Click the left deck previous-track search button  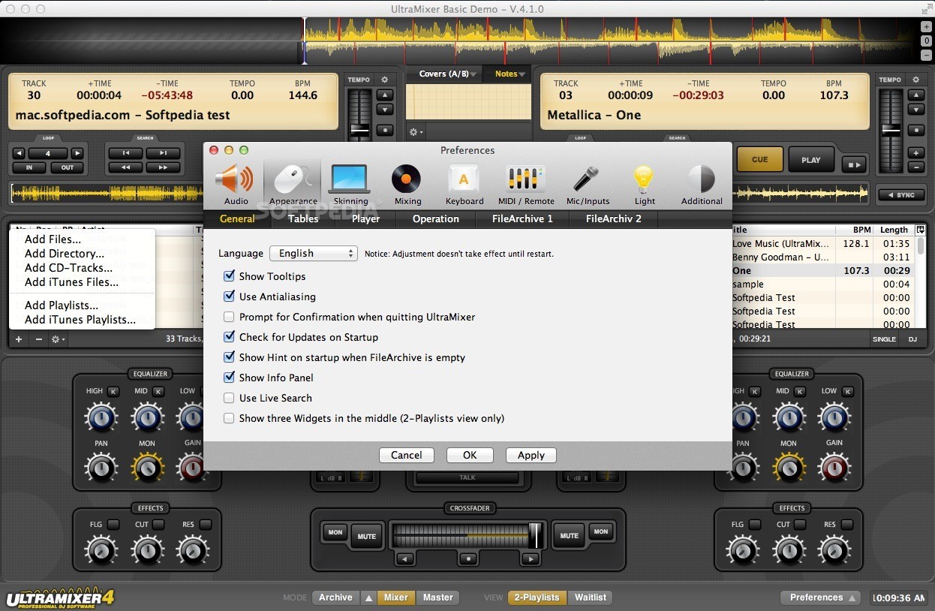click(x=125, y=153)
